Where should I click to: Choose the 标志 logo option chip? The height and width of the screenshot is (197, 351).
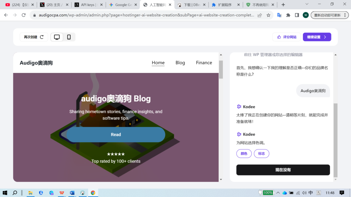pos(262,154)
